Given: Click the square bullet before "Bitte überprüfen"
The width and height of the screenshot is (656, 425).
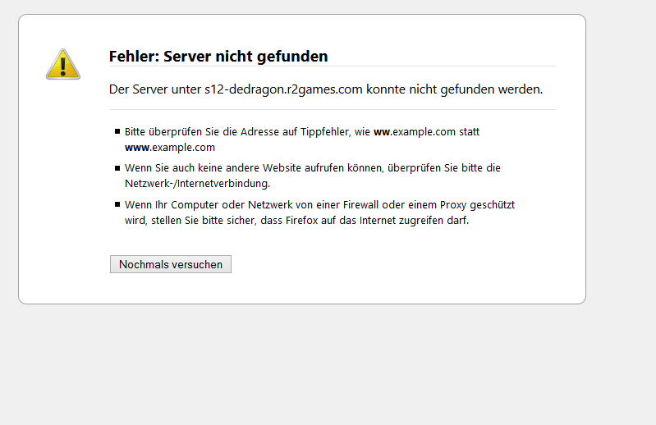Looking at the screenshot, I should click(117, 131).
